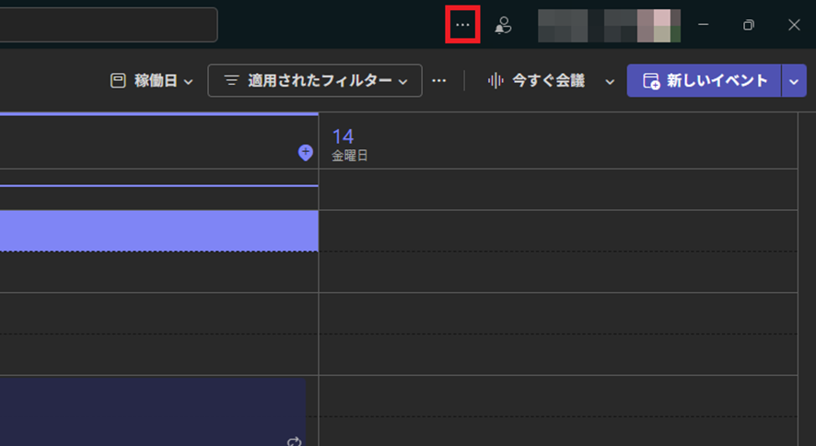Start a 今すぐ会議 meeting

[536, 81]
